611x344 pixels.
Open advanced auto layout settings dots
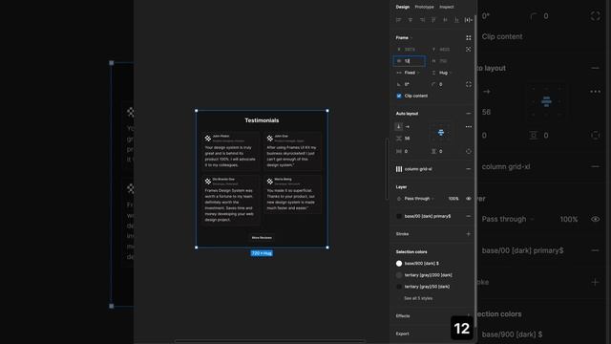pos(469,126)
